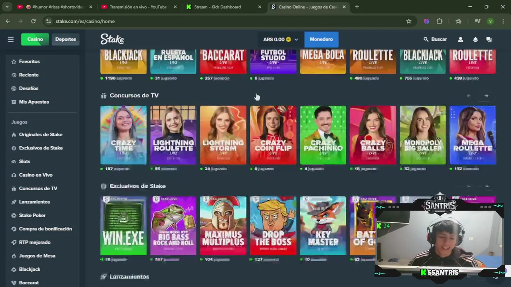Close the Kick Dashboard browser tab
The image size is (511, 287).
[260, 7]
